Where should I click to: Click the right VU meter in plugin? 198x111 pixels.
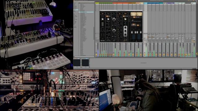click(139, 14)
